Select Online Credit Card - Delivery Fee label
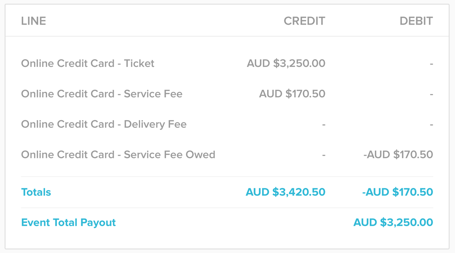The image size is (455, 253). coord(104,124)
